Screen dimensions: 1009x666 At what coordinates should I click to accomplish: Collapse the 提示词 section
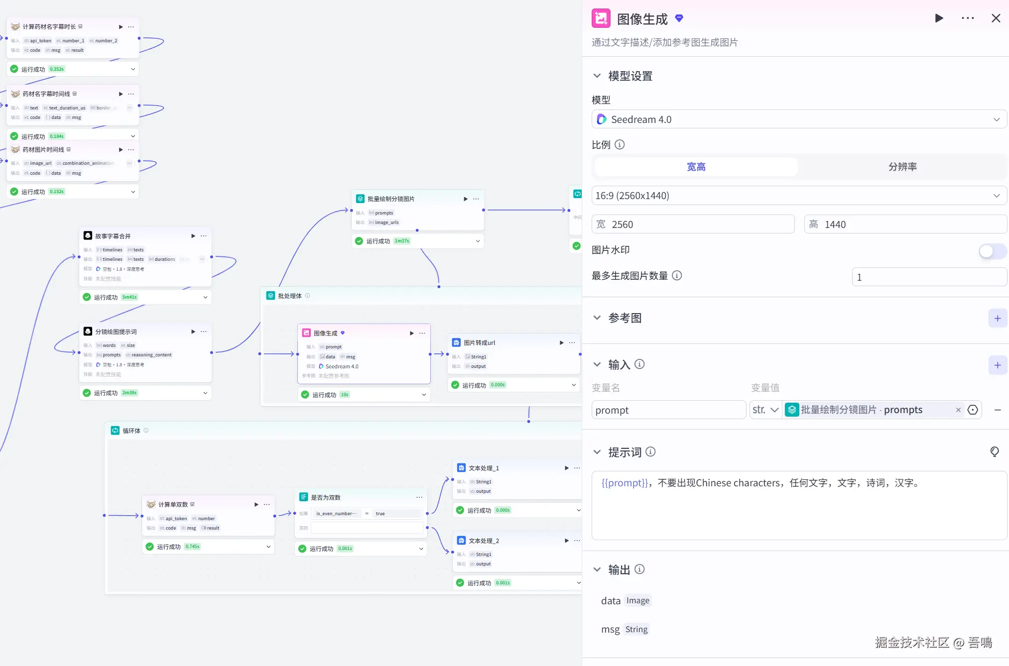pyautogui.click(x=597, y=452)
